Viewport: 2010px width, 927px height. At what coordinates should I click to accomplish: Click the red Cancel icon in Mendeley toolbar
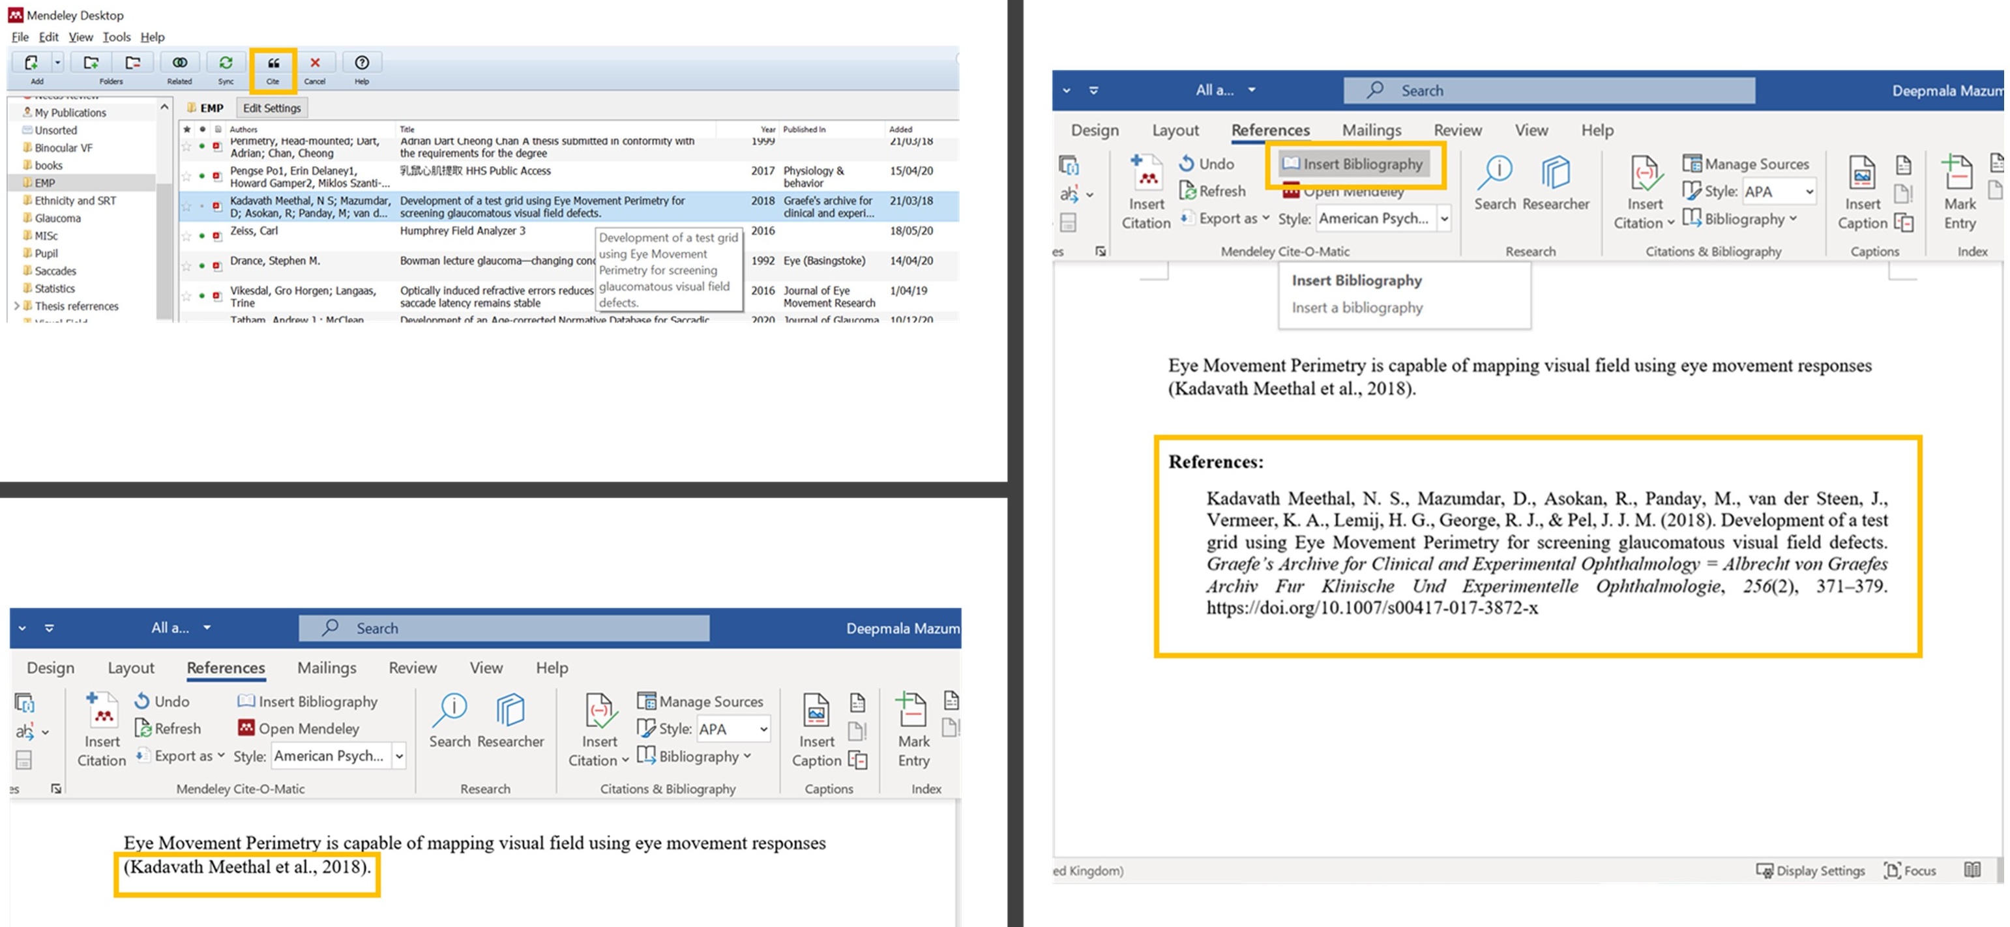(x=316, y=63)
